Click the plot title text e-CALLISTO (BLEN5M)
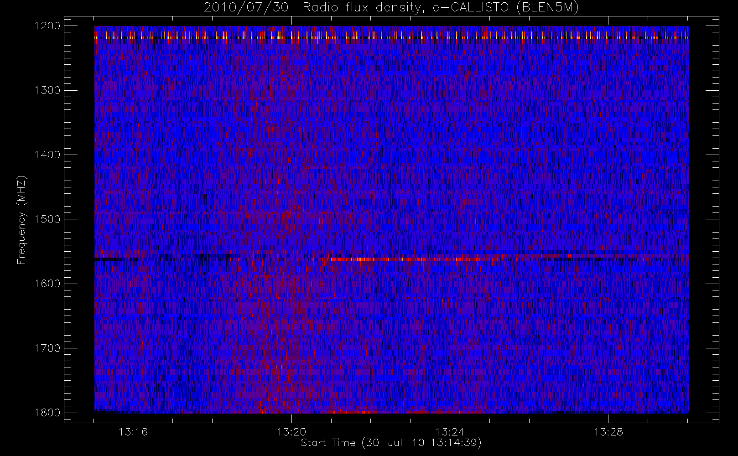738x456 pixels. (505, 7)
